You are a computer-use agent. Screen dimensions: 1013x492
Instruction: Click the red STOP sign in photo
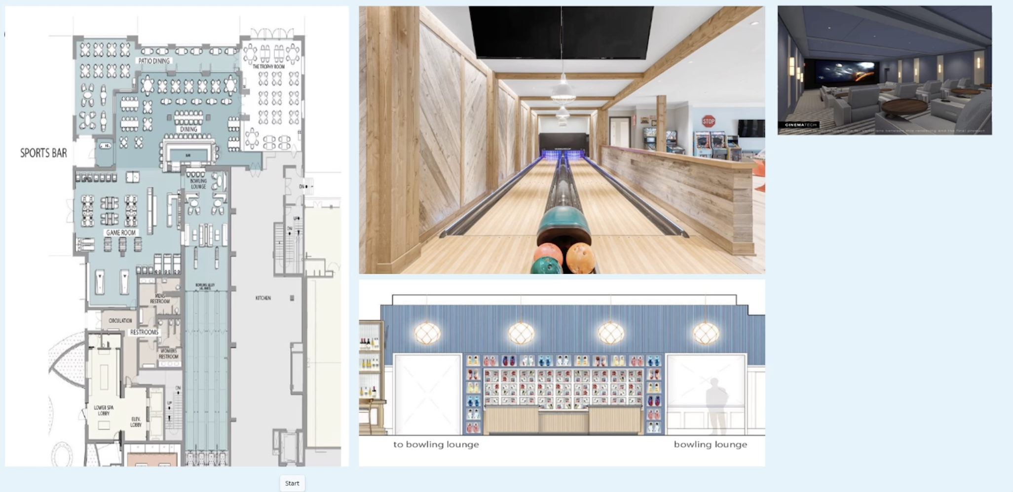click(709, 121)
